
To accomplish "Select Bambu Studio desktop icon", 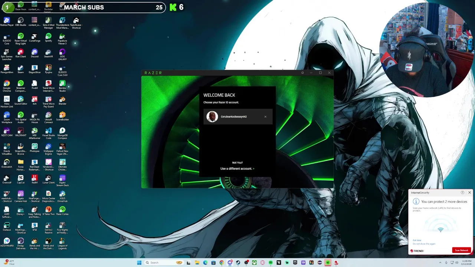I will coord(62,86).
